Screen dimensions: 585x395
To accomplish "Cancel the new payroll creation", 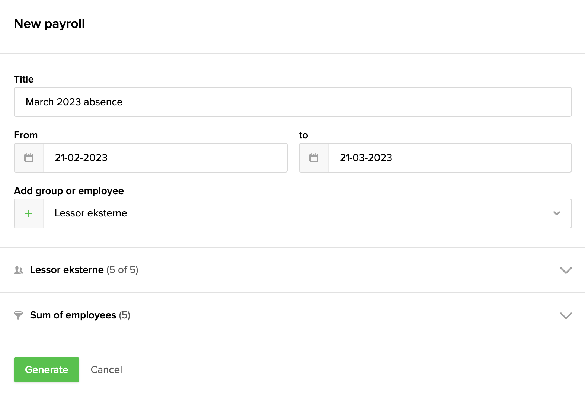I will [106, 369].
